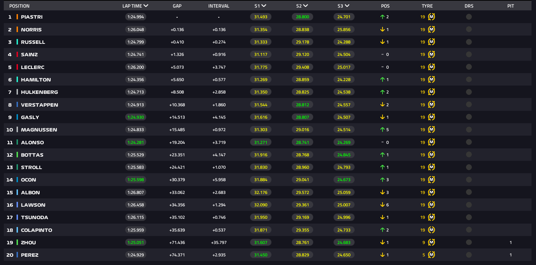The image size is (536, 265).
Task: Click Piastri's DRS indicator dot
Action: [x=469, y=17]
